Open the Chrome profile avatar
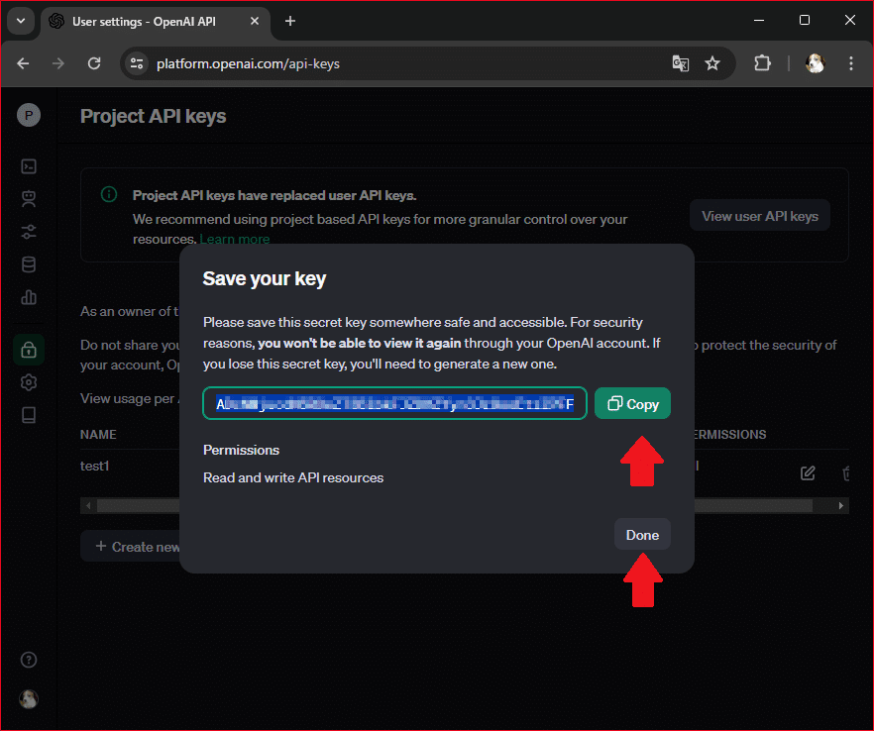This screenshot has width=874, height=731. click(x=815, y=63)
